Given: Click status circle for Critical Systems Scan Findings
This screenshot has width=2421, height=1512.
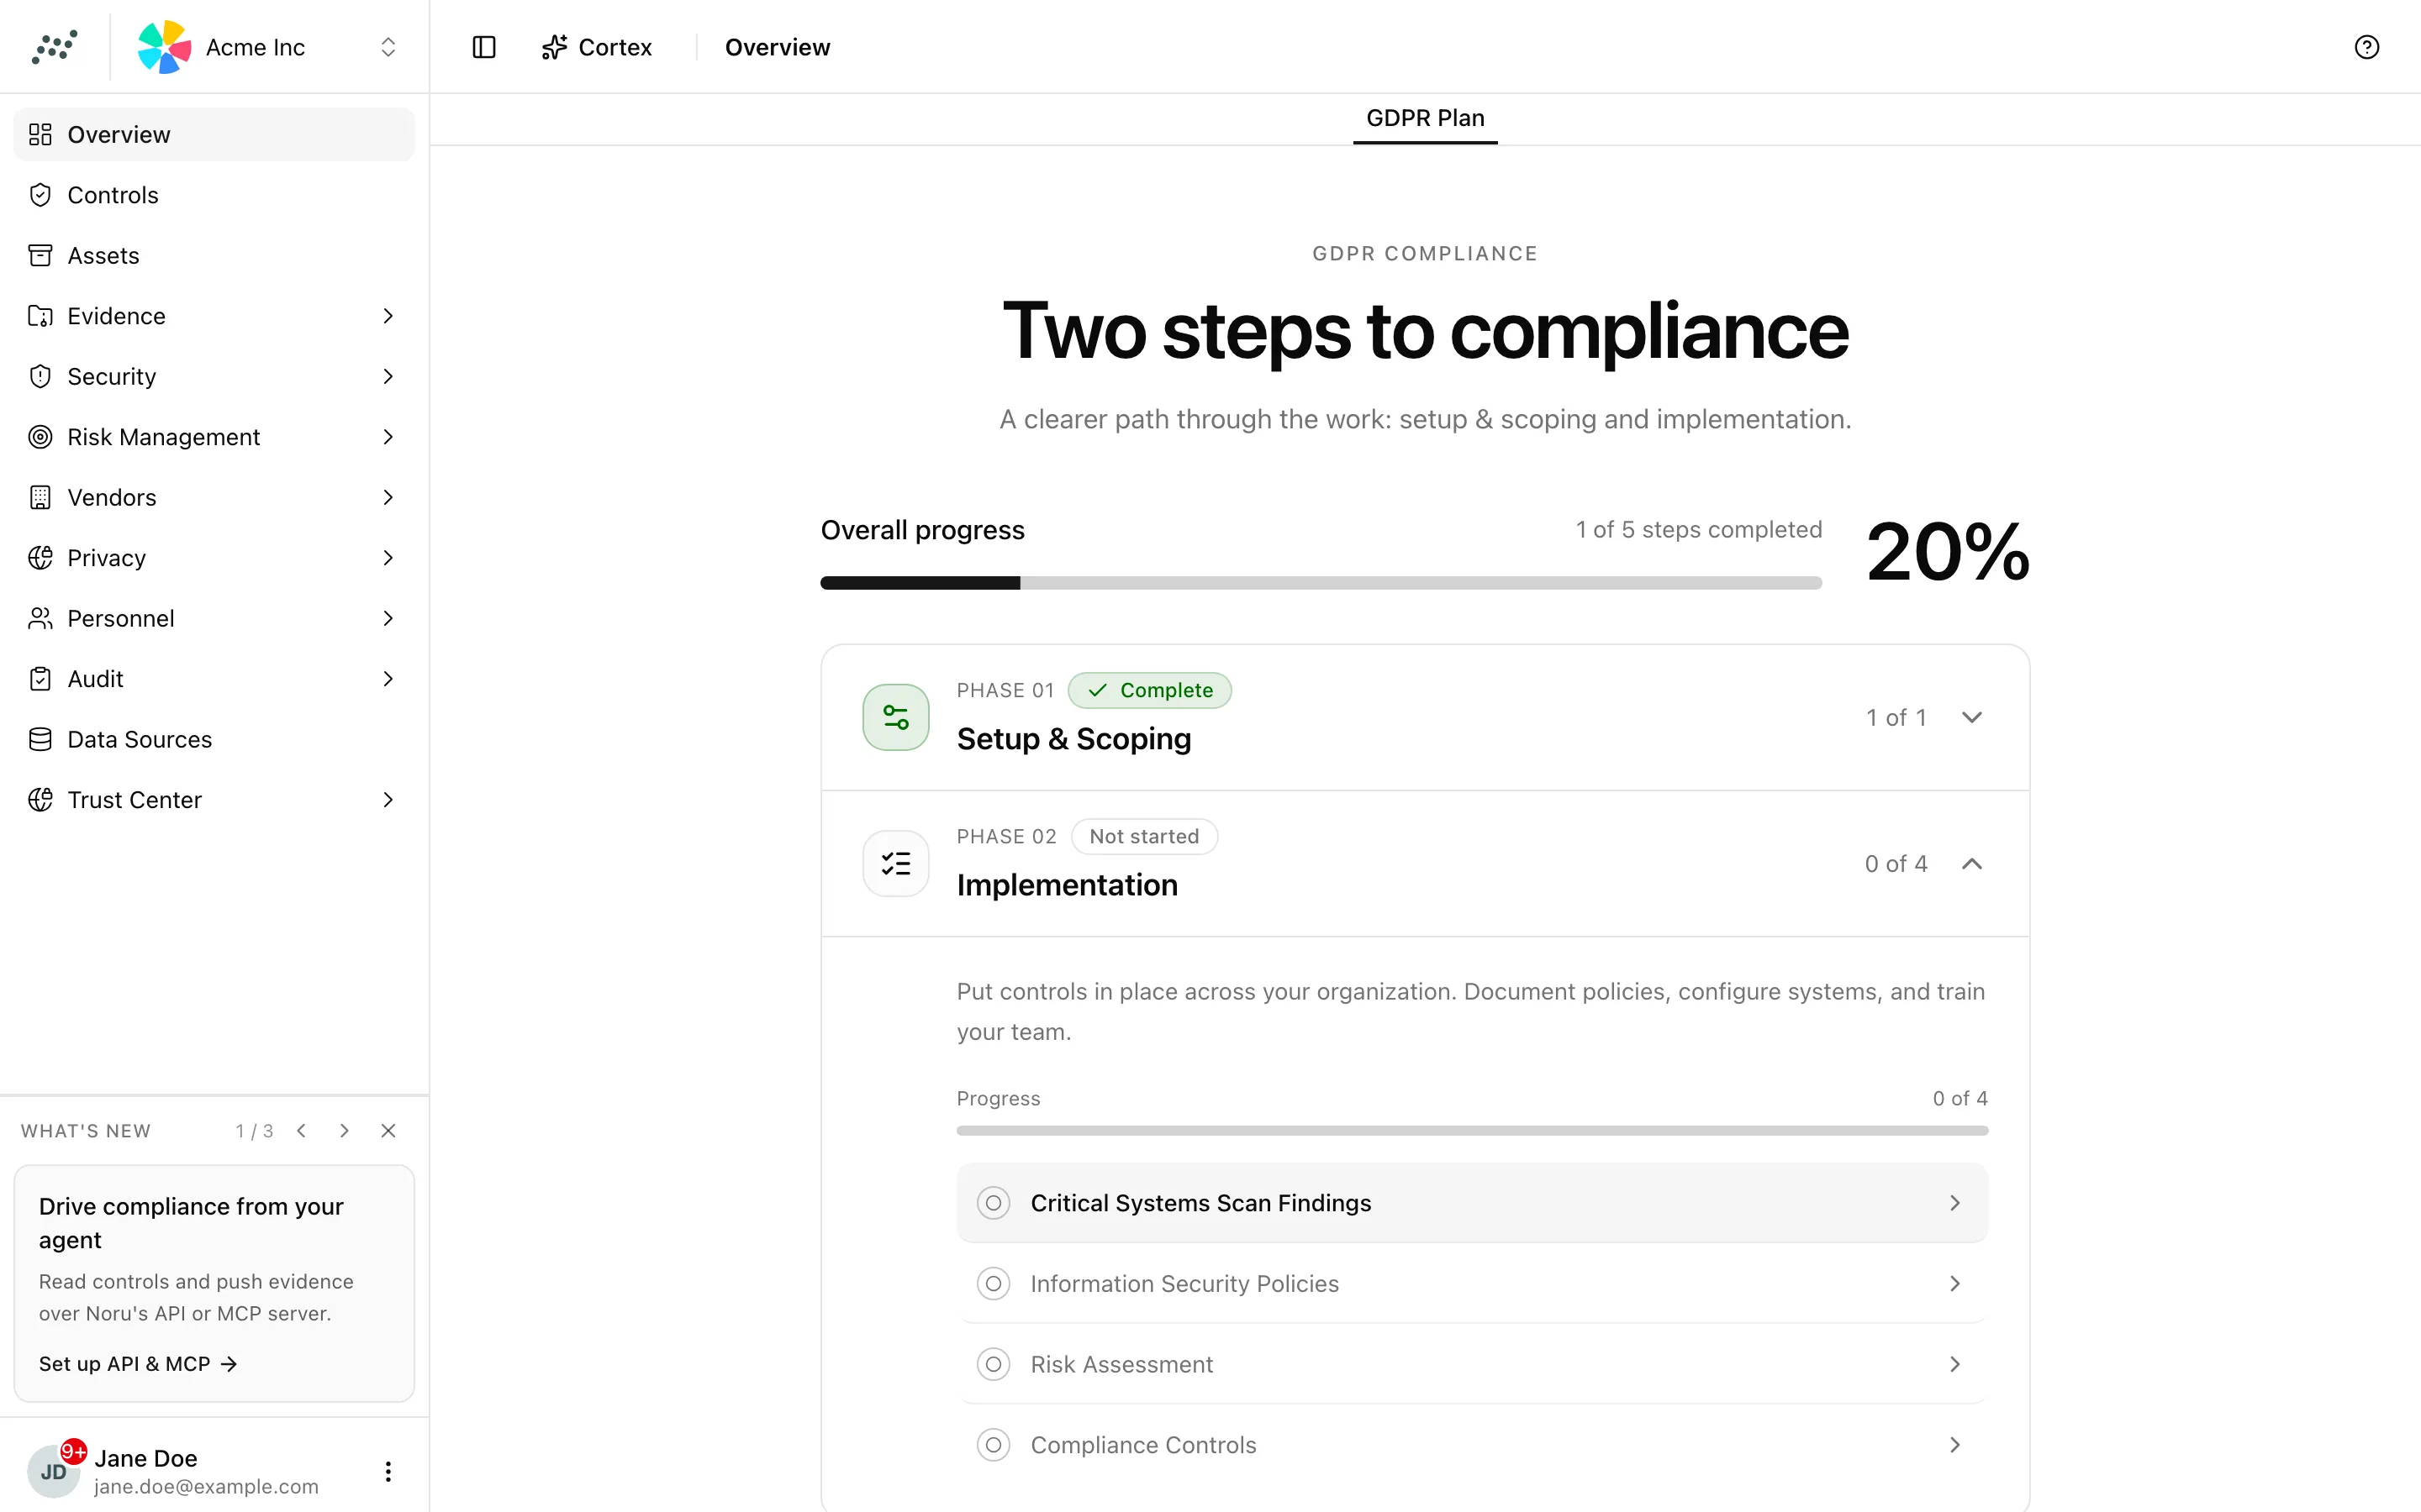Looking at the screenshot, I should click(x=994, y=1203).
